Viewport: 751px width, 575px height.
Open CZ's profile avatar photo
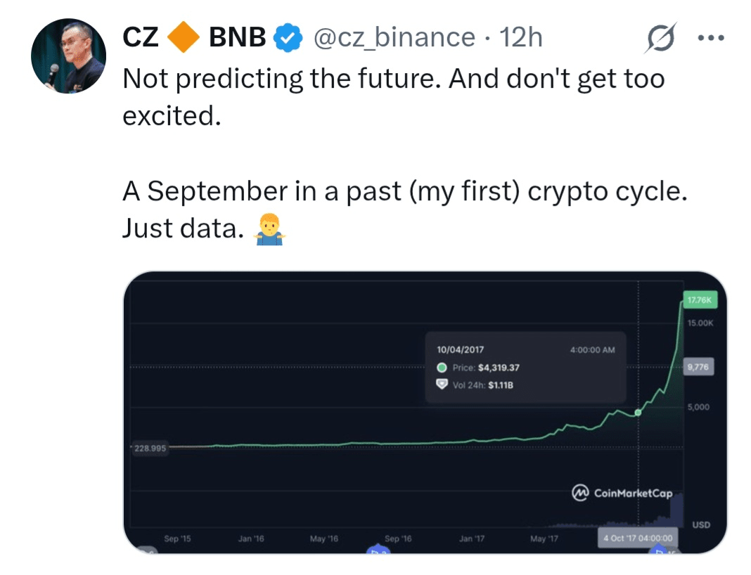[x=69, y=57]
